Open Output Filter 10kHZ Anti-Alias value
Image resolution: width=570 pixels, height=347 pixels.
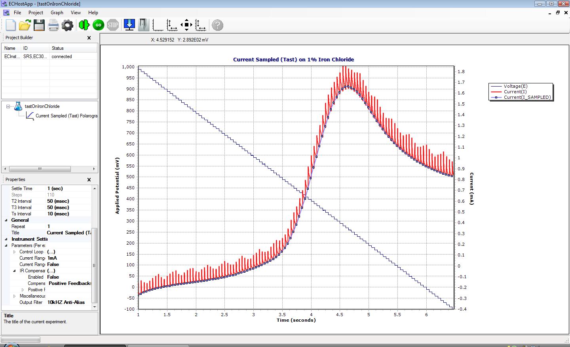pos(69,302)
